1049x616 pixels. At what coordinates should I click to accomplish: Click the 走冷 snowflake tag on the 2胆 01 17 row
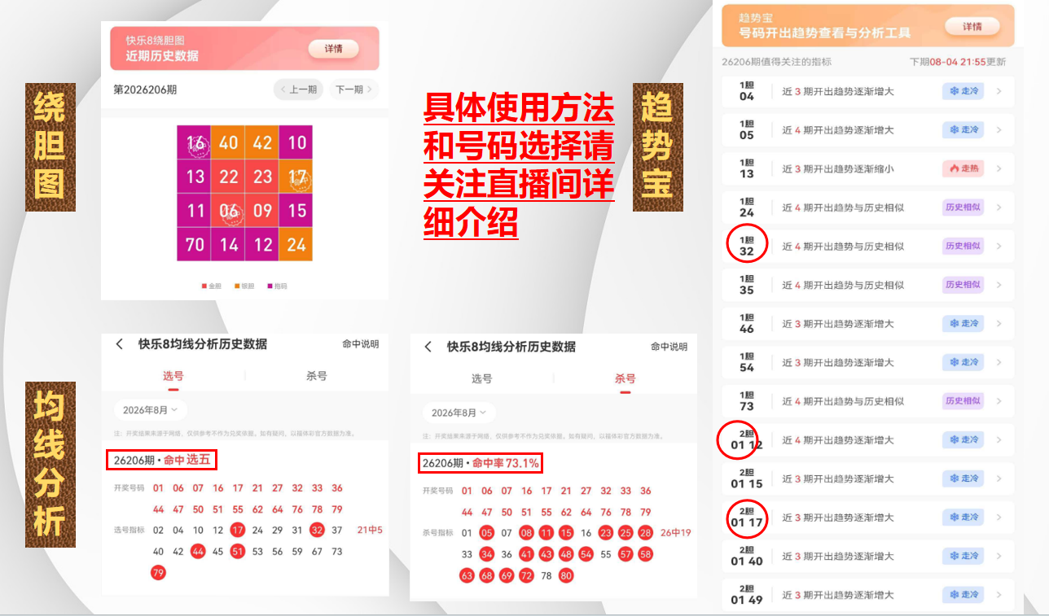(963, 518)
